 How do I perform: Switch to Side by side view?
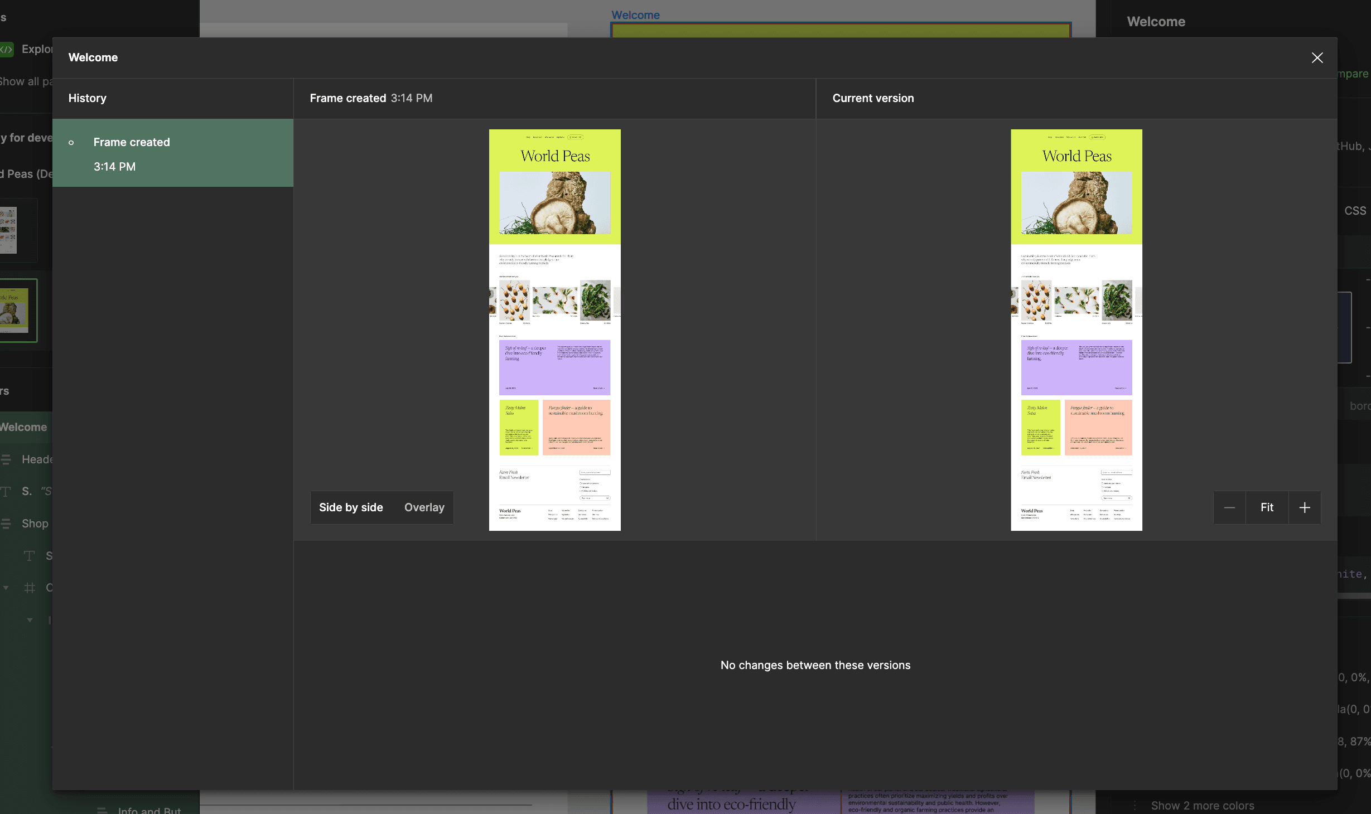pyautogui.click(x=351, y=507)
